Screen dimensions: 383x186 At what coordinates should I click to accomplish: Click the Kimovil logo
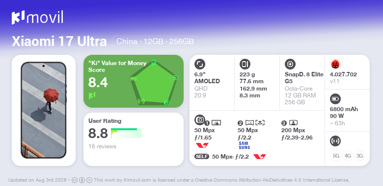tap(37, 17)
